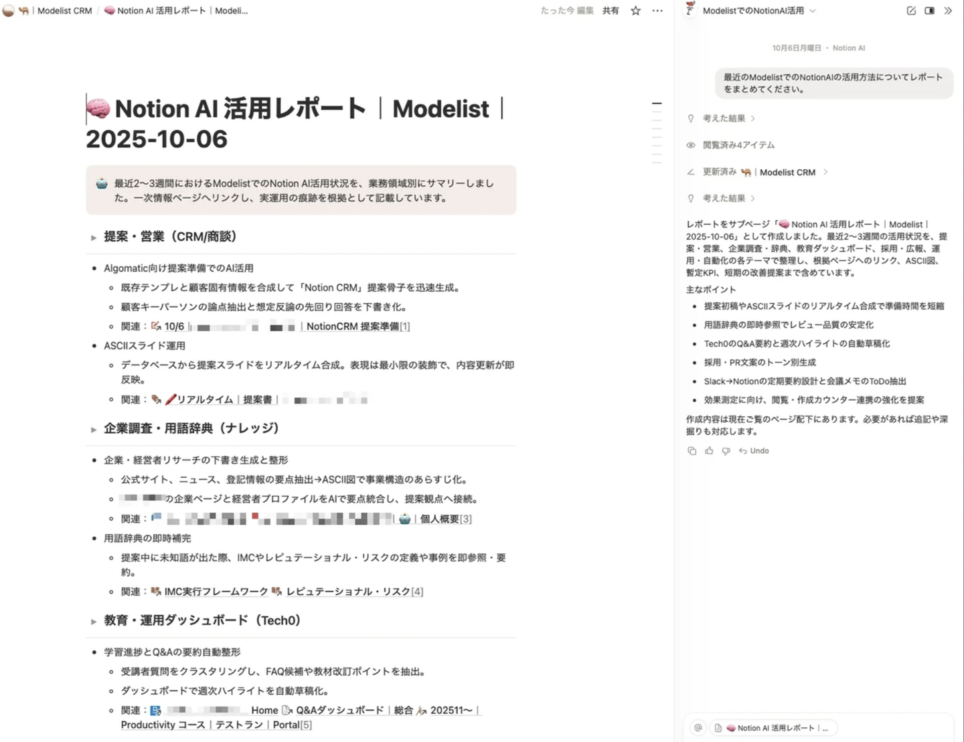Collapse the Notion AI side panel
Screen dimensions: 964x742
[948, 11]
